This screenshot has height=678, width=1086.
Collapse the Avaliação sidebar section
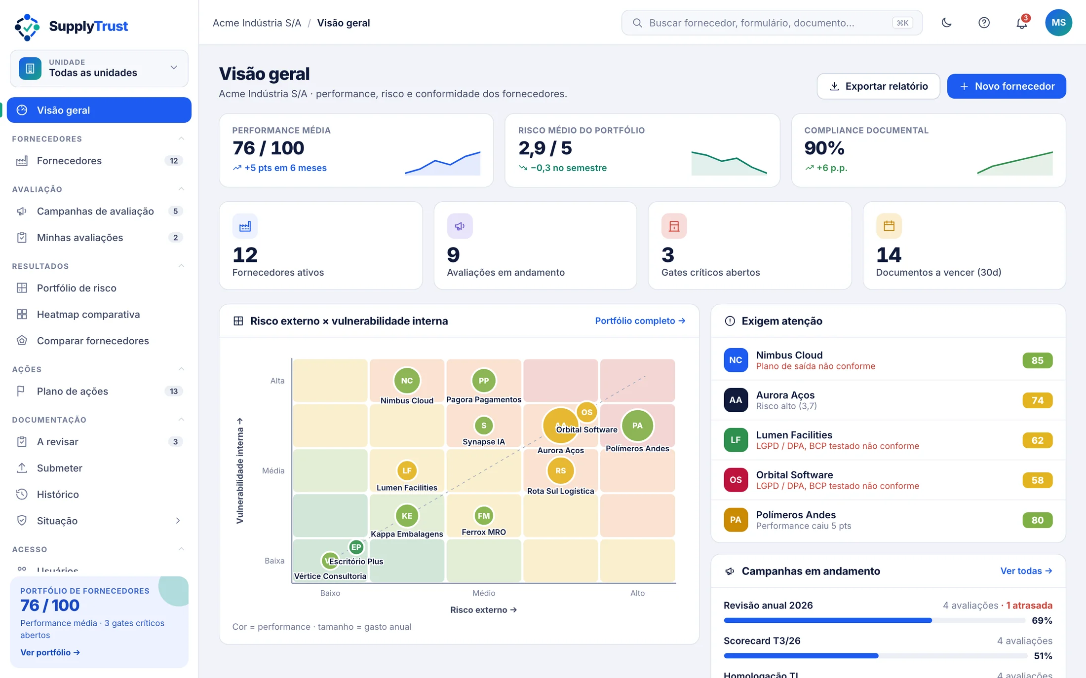click(181, 189)
